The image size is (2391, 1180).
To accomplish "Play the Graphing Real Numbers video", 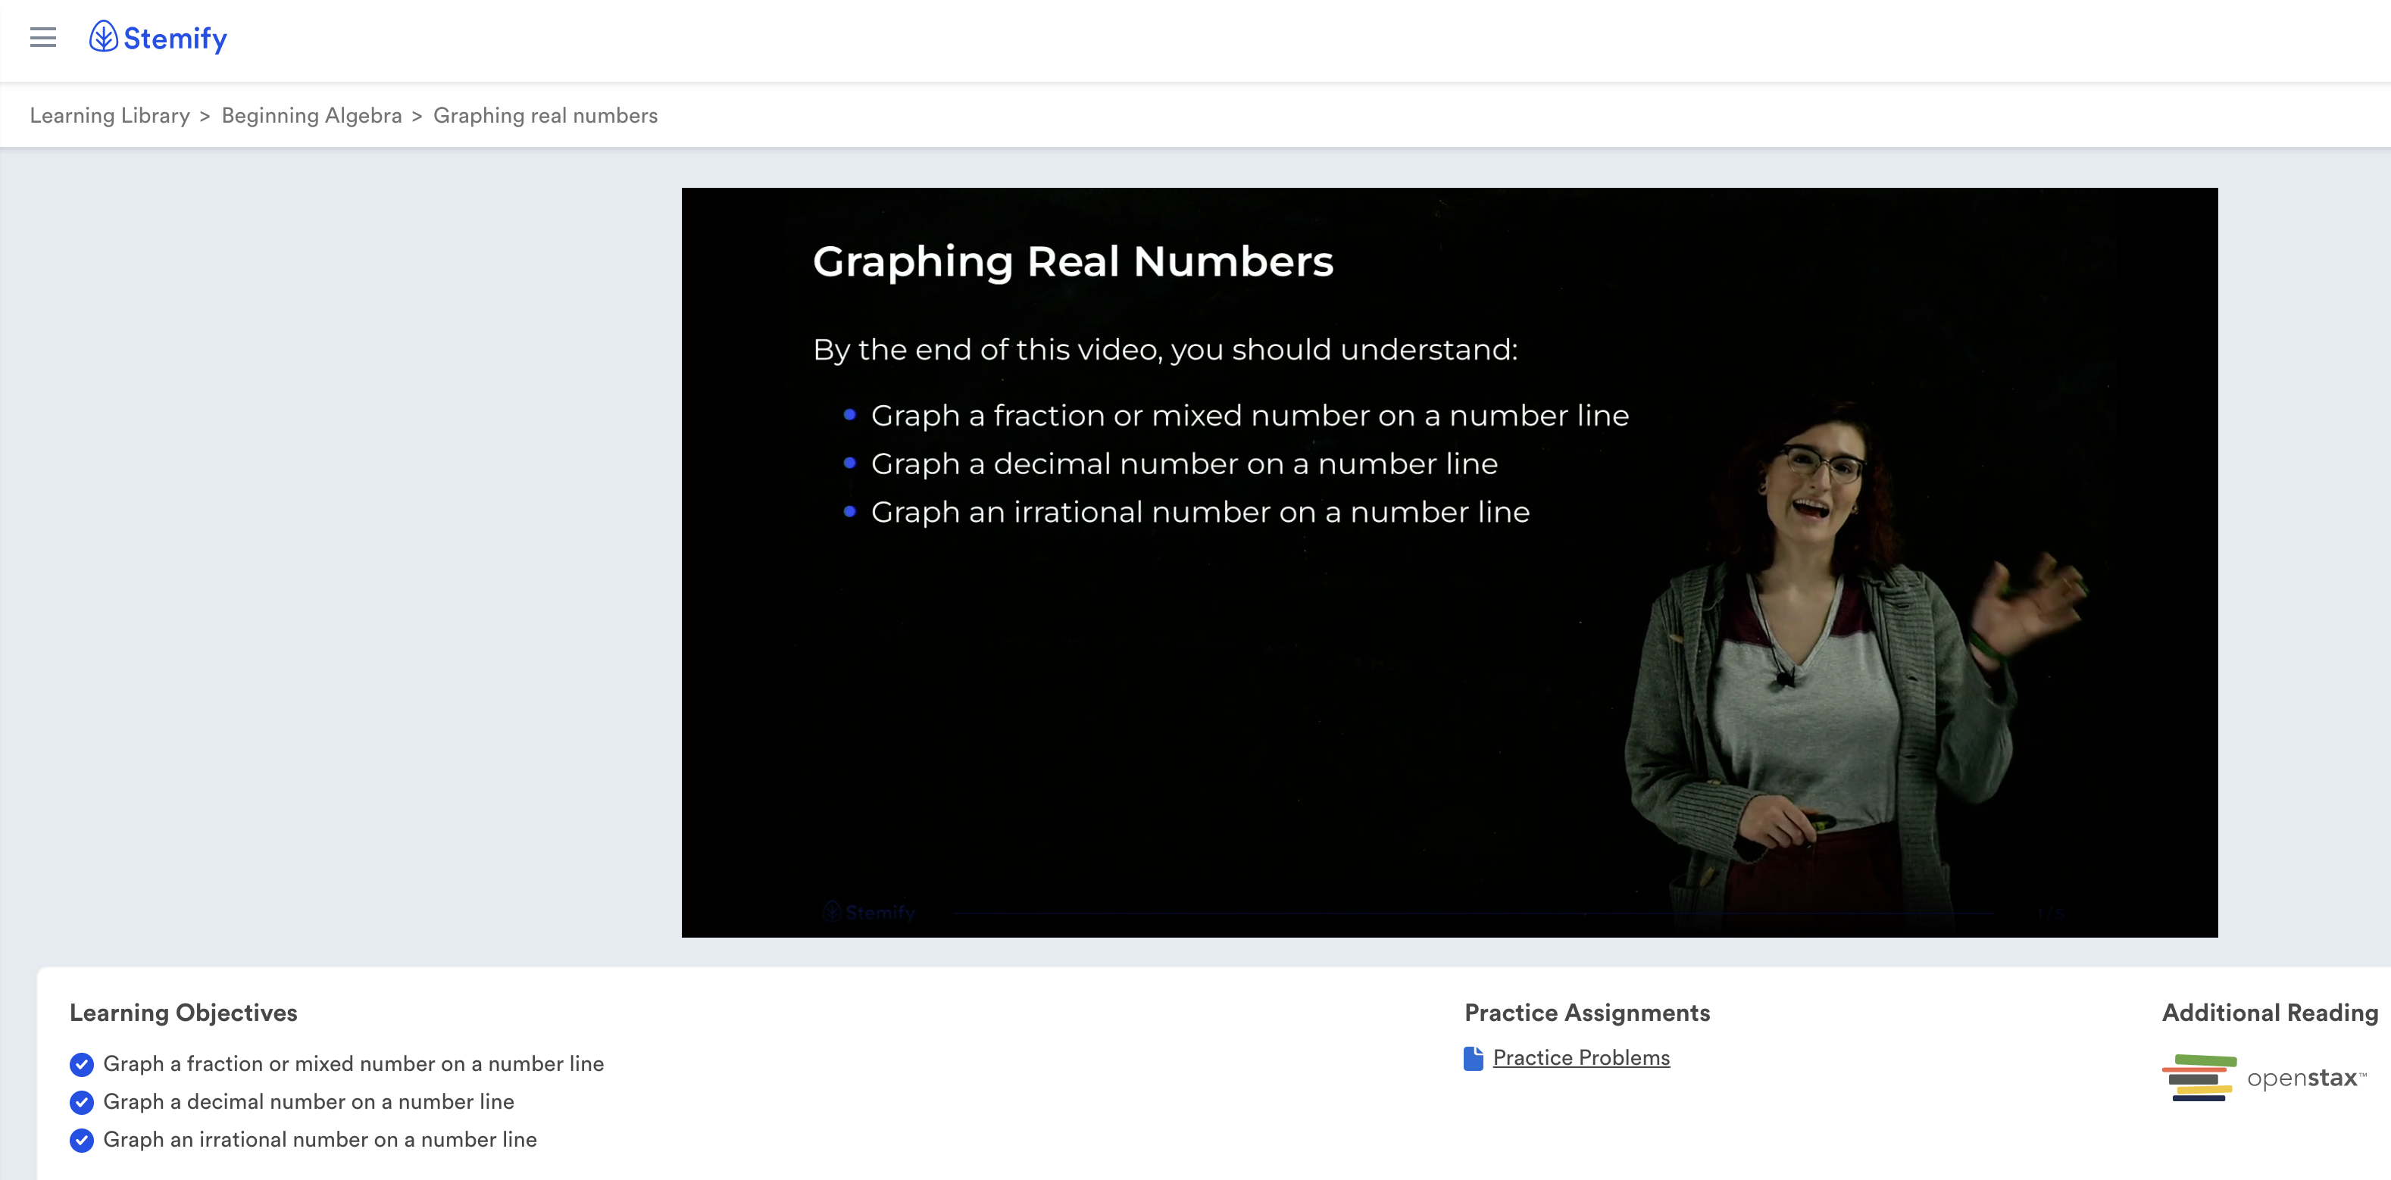I will [x=1449, y=562].
